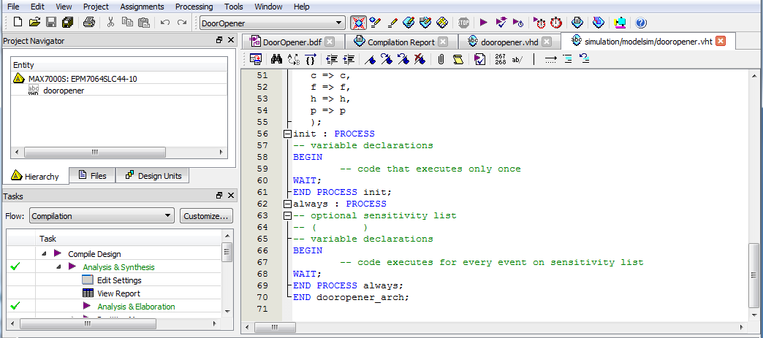
Task: Jump to previous bookmark flag icon
Action: 403,59
